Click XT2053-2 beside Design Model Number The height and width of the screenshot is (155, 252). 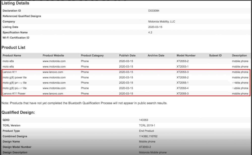[x=145, y=147]
